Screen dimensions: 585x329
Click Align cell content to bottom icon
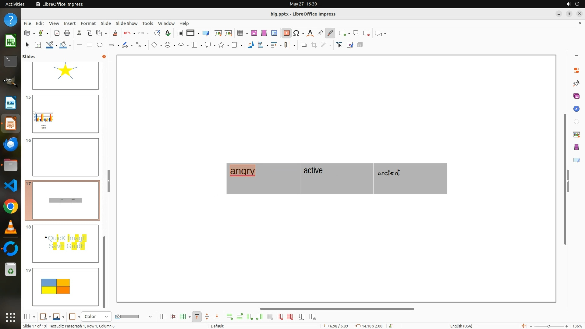217,317
